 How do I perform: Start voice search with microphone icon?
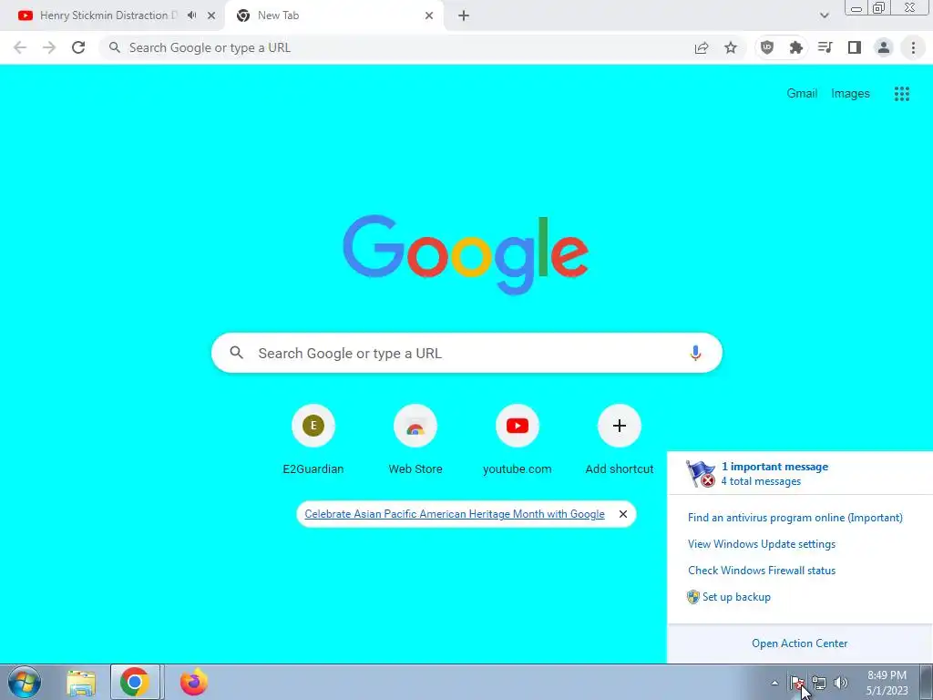[x=695, y=353]
